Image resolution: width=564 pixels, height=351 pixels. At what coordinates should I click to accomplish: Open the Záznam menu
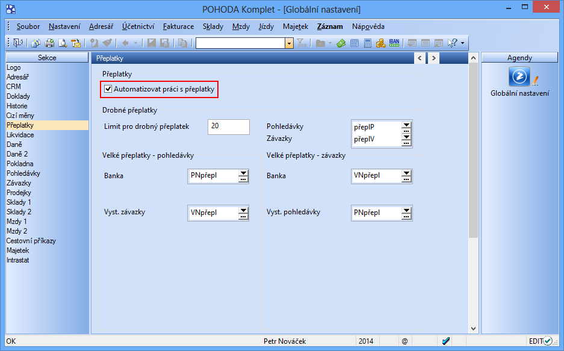pos(330,26)
